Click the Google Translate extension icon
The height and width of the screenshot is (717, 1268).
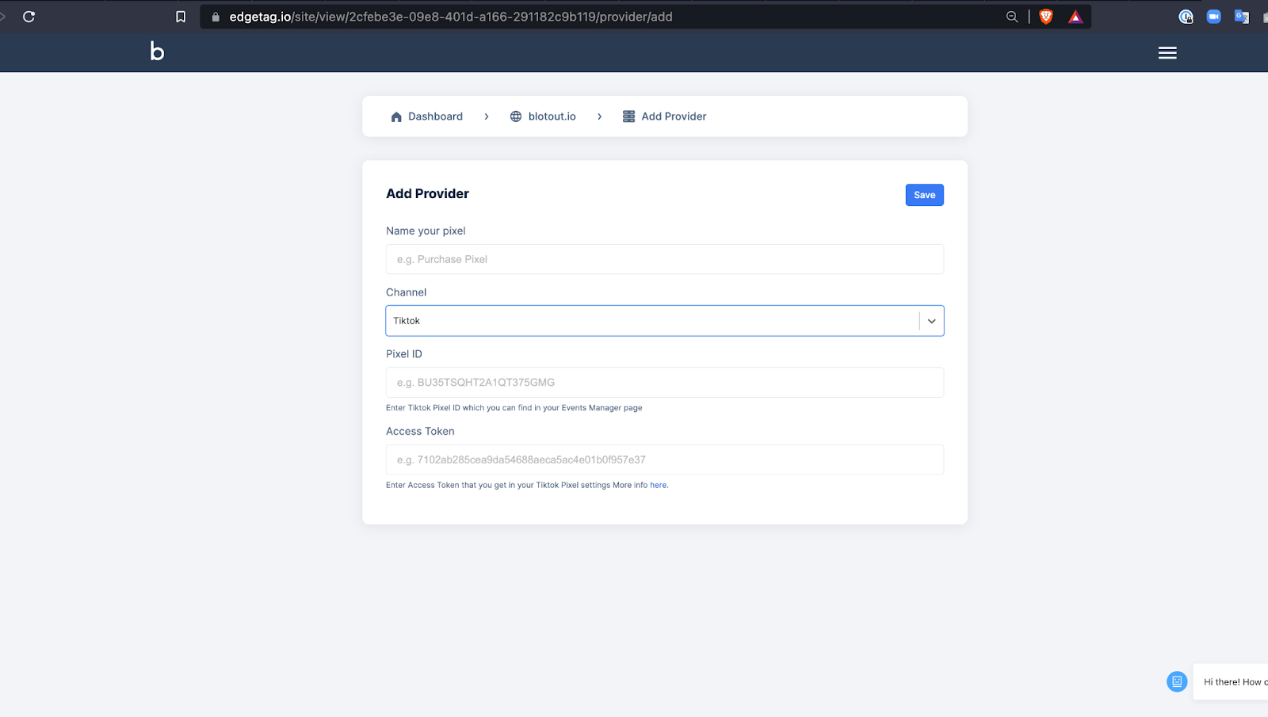[1242, 17]
